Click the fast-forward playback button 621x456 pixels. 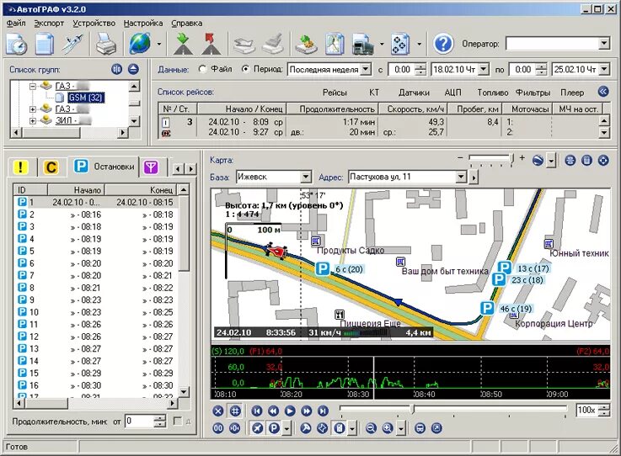pos(307,411)
